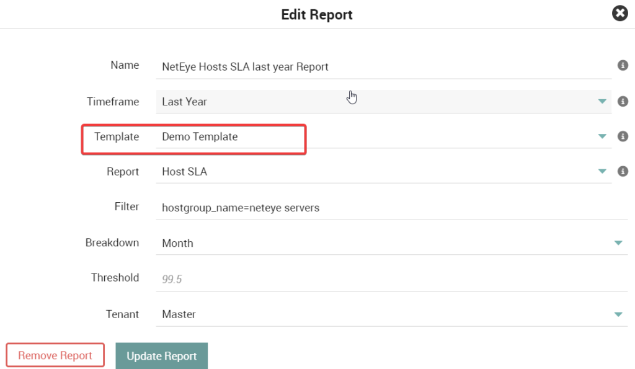
Task: Click the info icon next to Name
Action: 623,65
